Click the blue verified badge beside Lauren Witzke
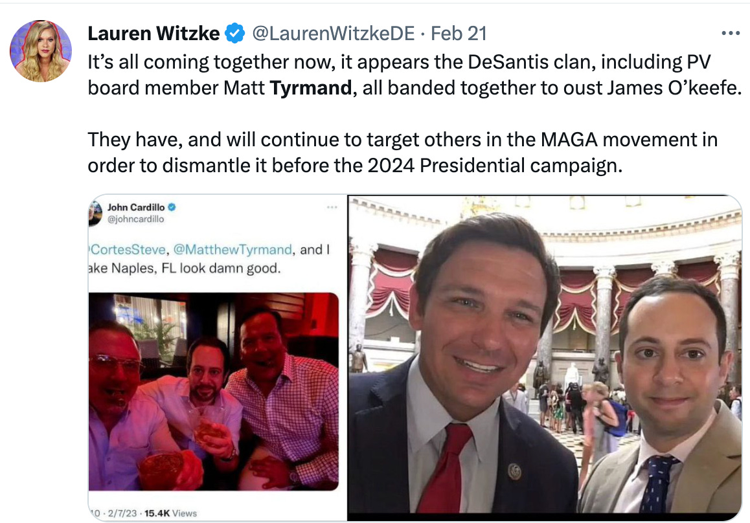Screen dimensions: 750x523 click(235, 34)
